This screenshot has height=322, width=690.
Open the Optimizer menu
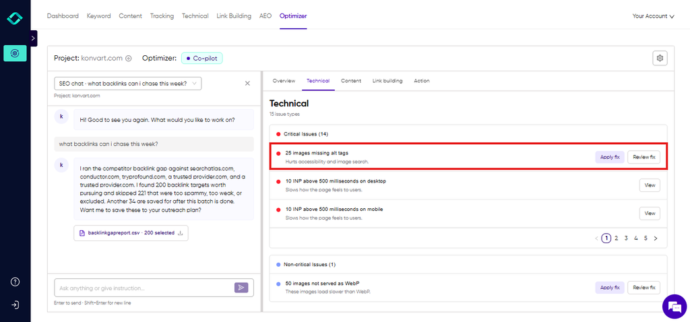[x=293, y=16]
